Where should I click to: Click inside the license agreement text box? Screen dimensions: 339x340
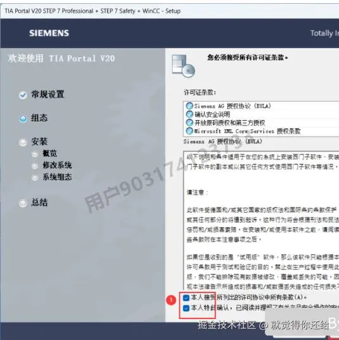pos(261,220)
